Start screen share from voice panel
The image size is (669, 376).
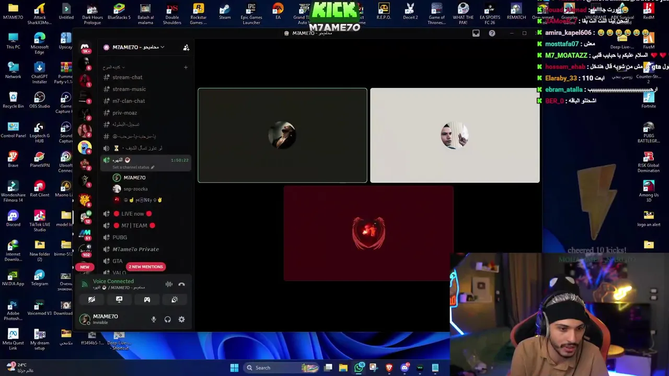[x=119, y=300]
